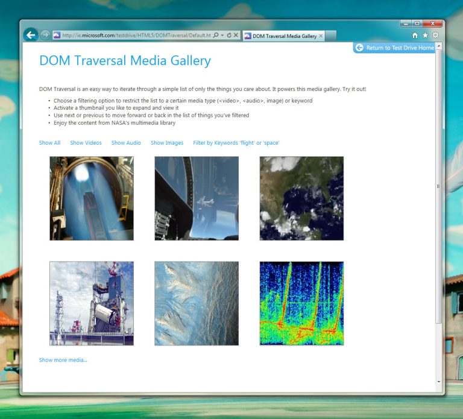Click the Show All filter link

(49, 143)
